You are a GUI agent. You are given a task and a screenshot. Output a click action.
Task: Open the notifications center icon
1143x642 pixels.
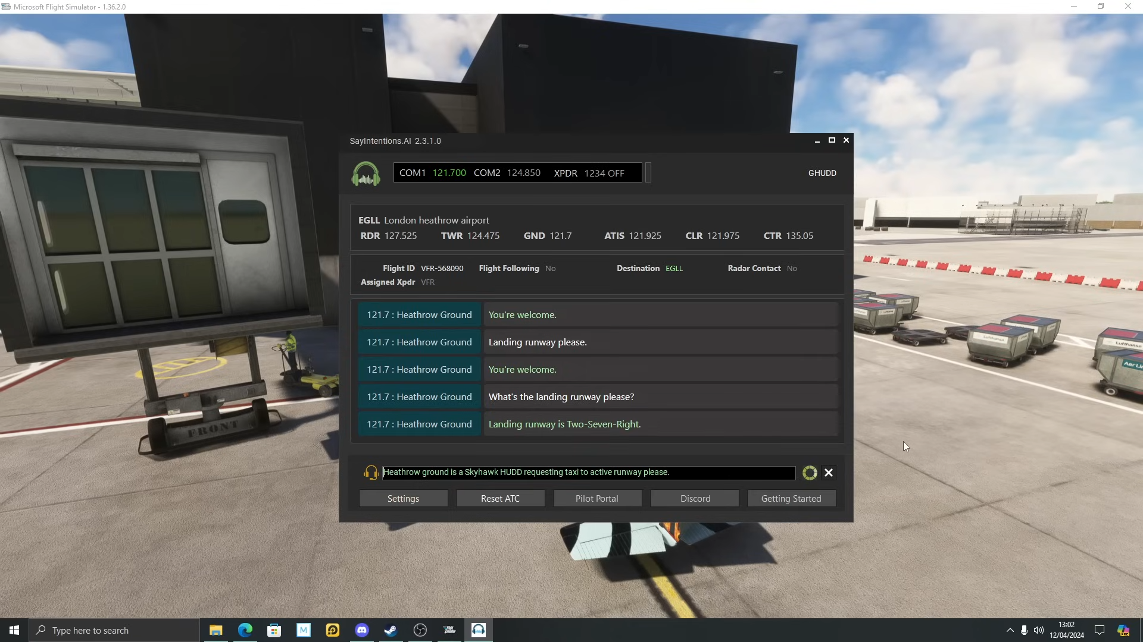[x=1100, y=630]
